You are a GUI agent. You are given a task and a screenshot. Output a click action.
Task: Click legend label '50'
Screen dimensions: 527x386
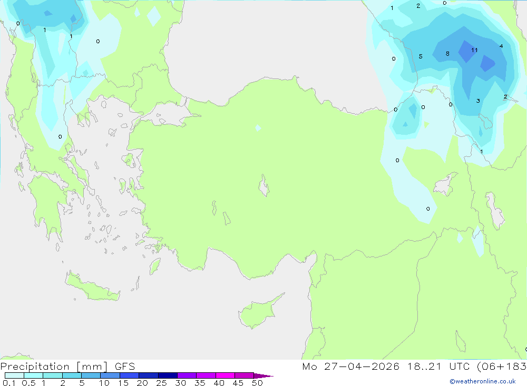pyautogui.click(x=258, y=383)
